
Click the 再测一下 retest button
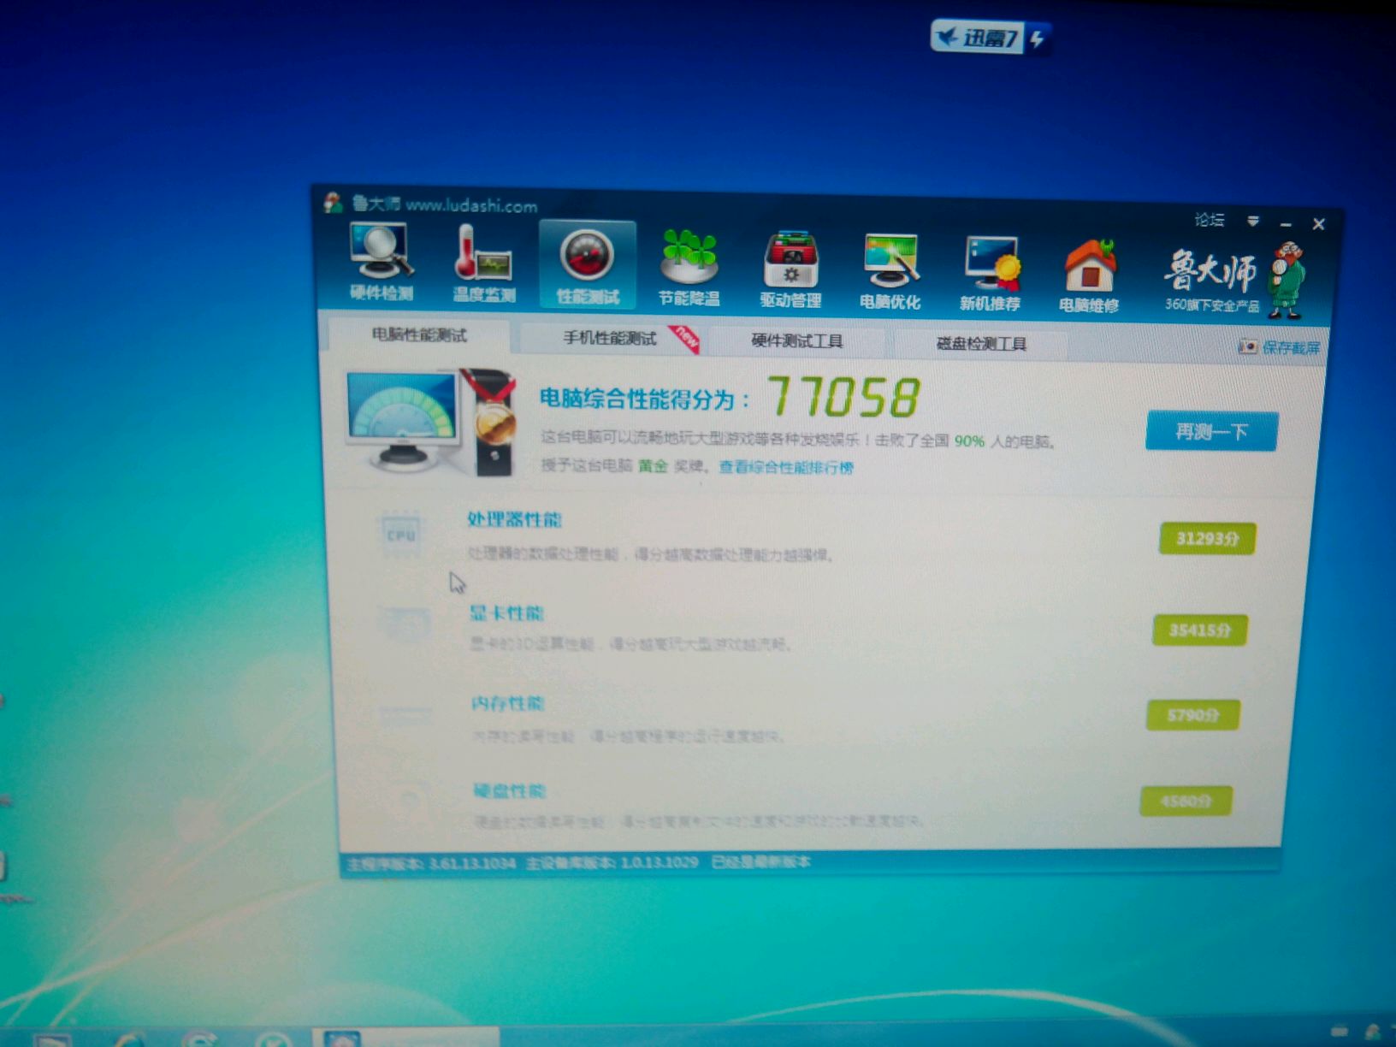point(1211,431)
